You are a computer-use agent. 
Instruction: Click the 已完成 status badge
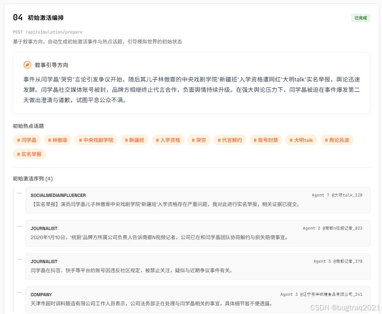click(x=360, y=18)
